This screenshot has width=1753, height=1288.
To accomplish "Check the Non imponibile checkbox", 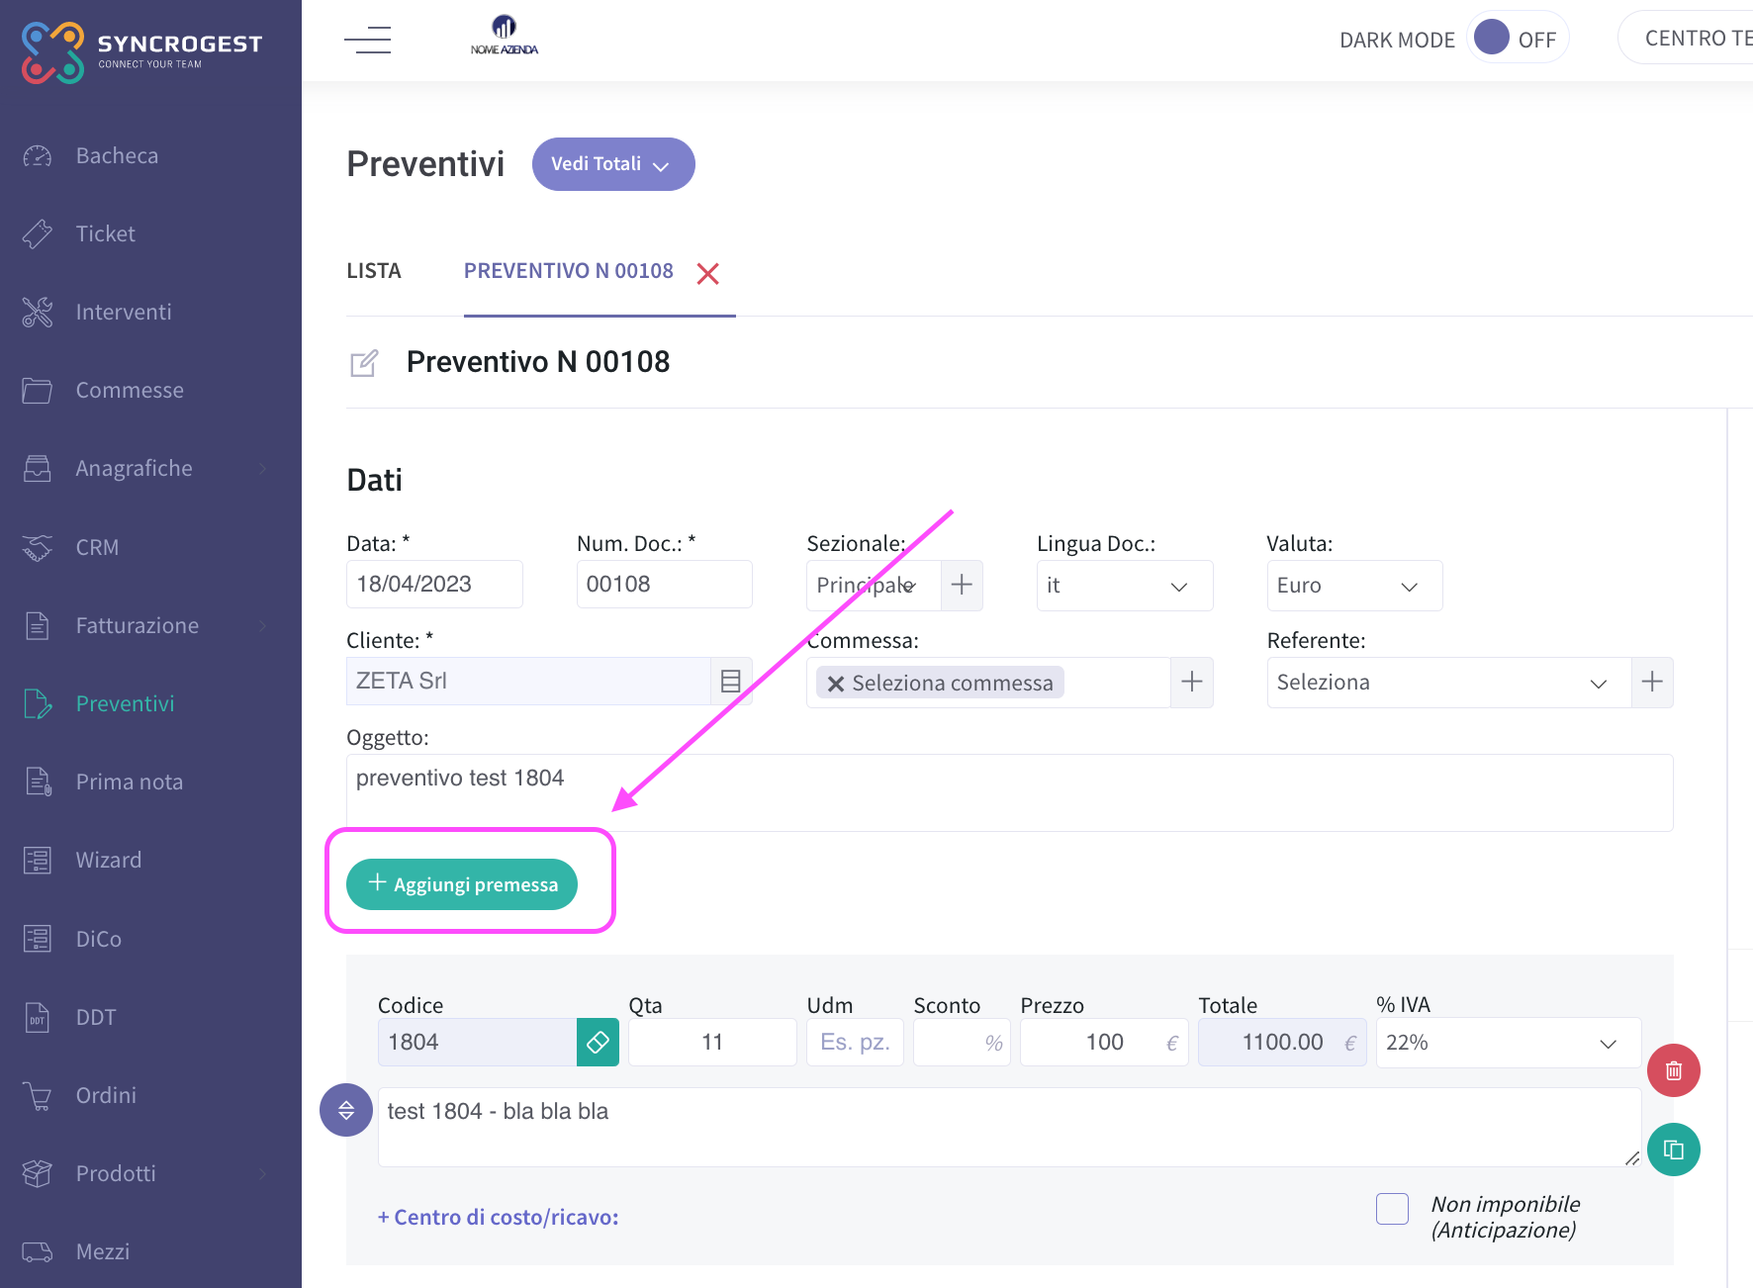I will 1392,1209.
